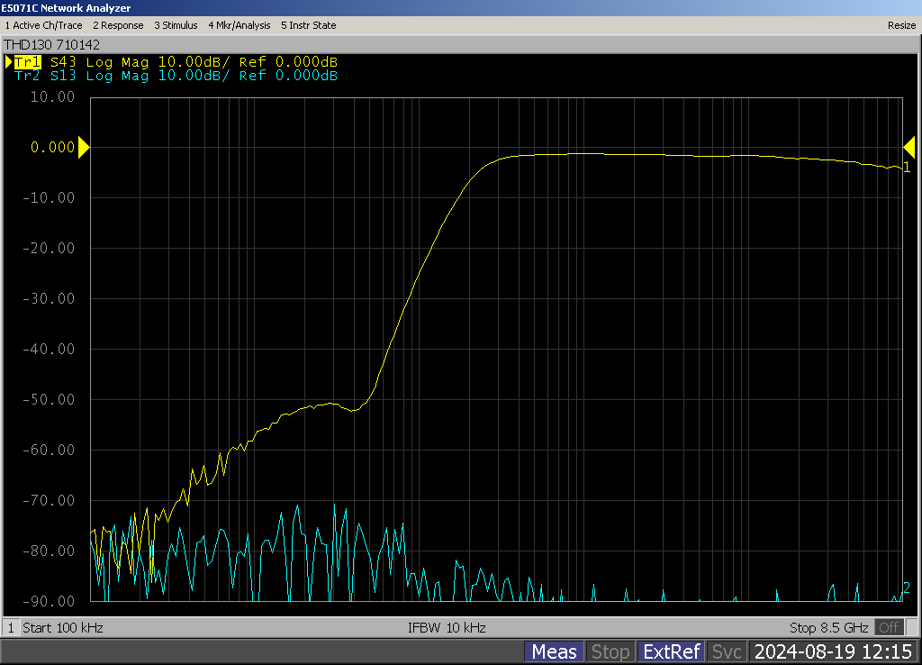Click the Svc status indicator

coord(727,651)
